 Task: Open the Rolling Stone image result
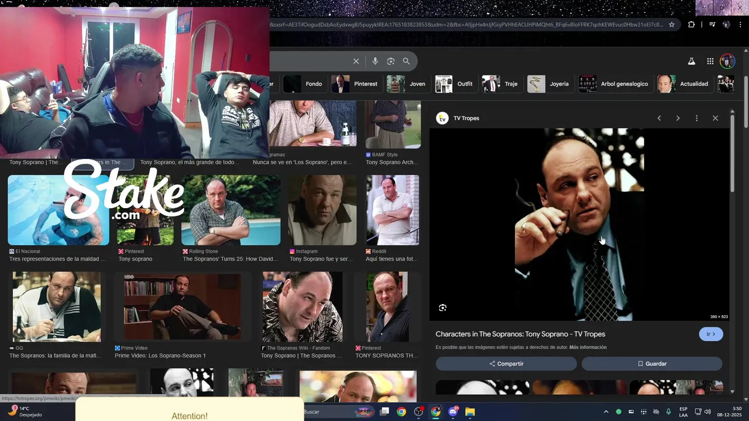231,210
